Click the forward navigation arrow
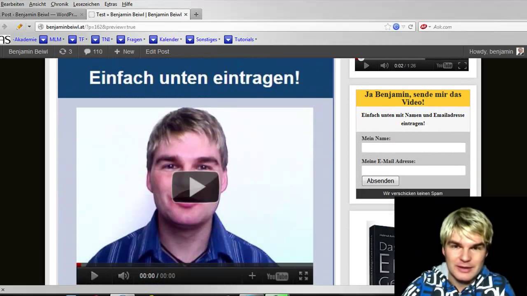 click(4, 27)
